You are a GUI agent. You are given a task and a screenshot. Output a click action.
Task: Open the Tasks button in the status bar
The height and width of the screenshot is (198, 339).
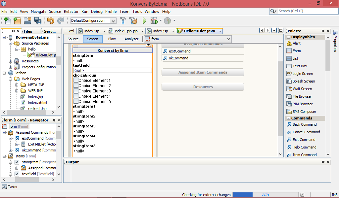coord(10,187)
